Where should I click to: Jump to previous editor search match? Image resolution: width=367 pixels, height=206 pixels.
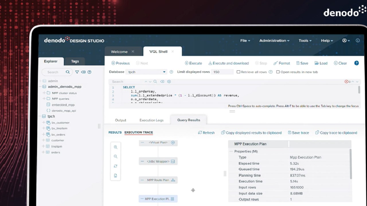146,82
